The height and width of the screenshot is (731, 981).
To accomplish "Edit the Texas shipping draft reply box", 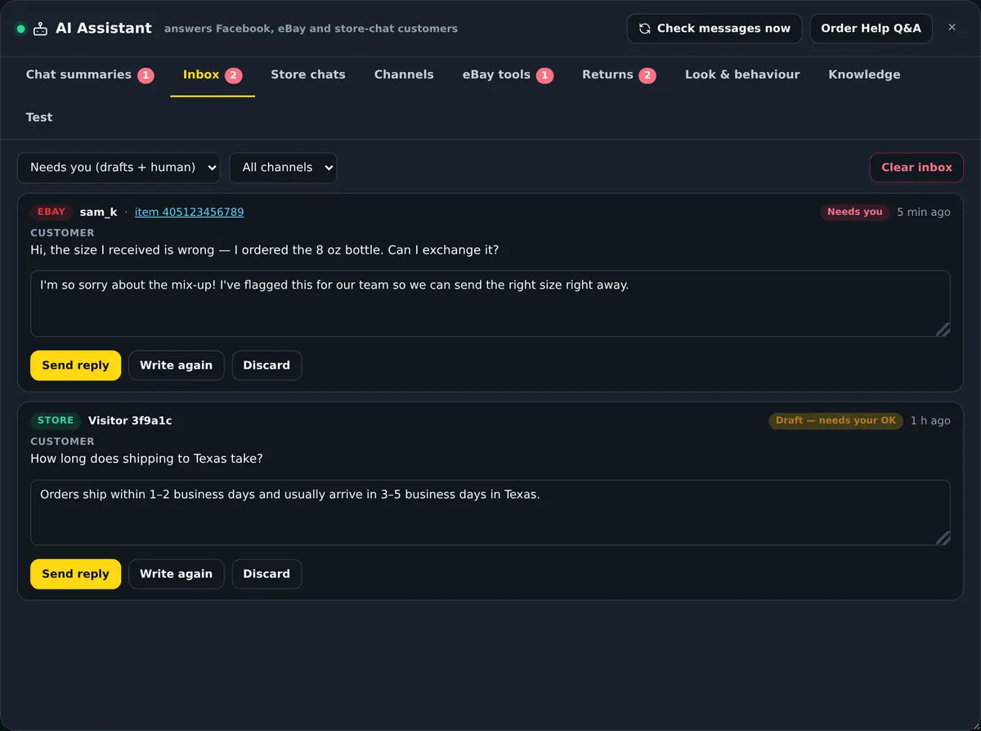I will pos(490,513).
